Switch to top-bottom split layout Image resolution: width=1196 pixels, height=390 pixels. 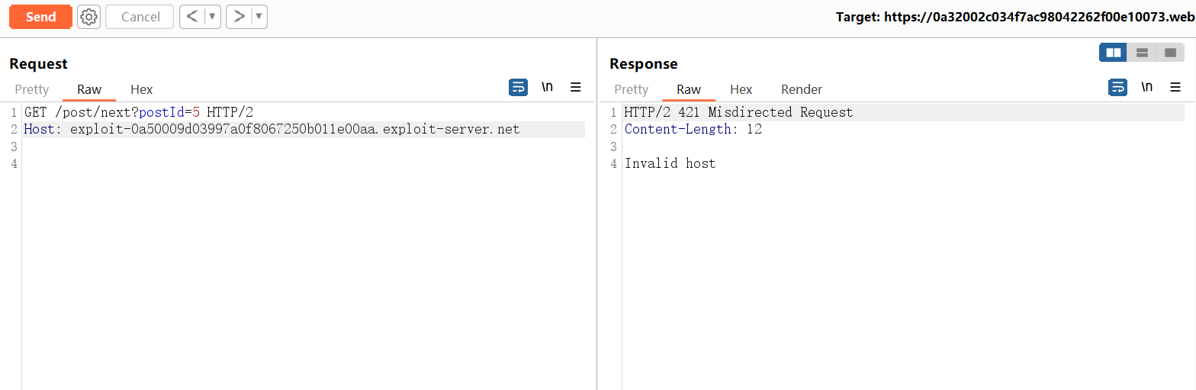(1142, 53)
